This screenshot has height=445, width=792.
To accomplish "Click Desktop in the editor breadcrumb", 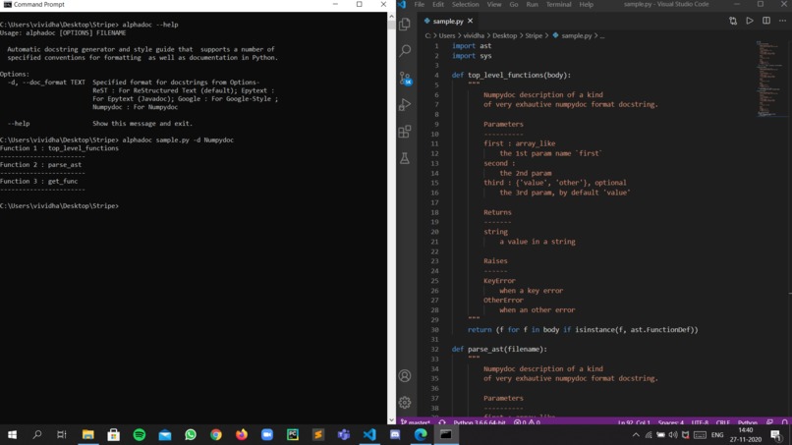I will pyautogui.click(x=505, y=36).
